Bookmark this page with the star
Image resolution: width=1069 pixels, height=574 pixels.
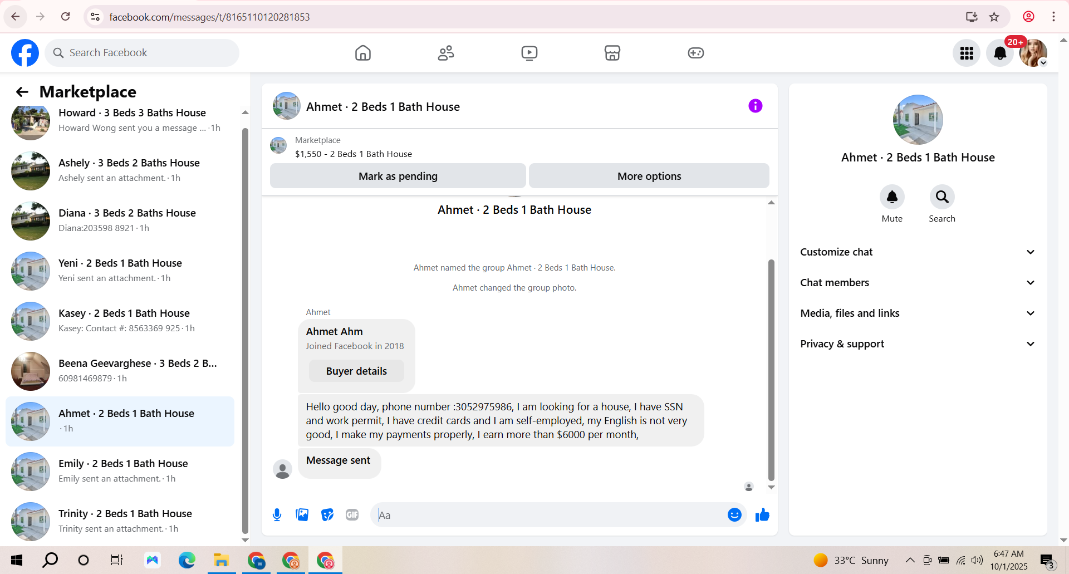[994, 17]
